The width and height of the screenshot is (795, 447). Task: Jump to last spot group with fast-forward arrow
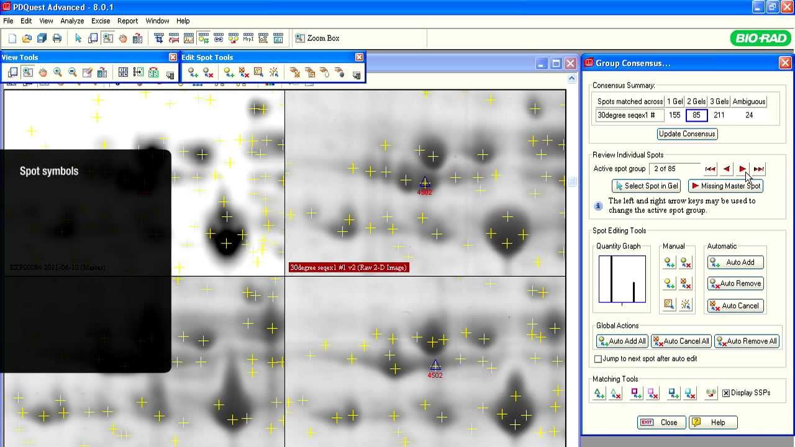click(x=759, y=169)
